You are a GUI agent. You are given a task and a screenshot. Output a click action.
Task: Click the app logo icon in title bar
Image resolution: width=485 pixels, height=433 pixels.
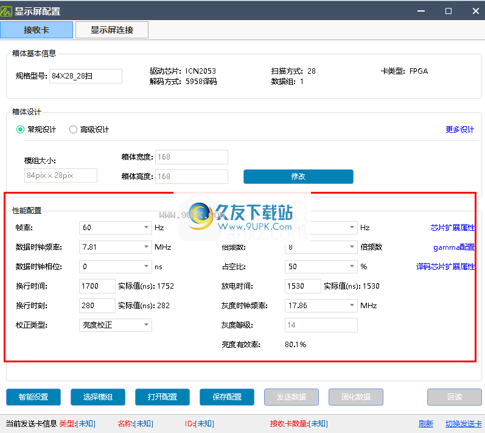[x=6, y=11]
